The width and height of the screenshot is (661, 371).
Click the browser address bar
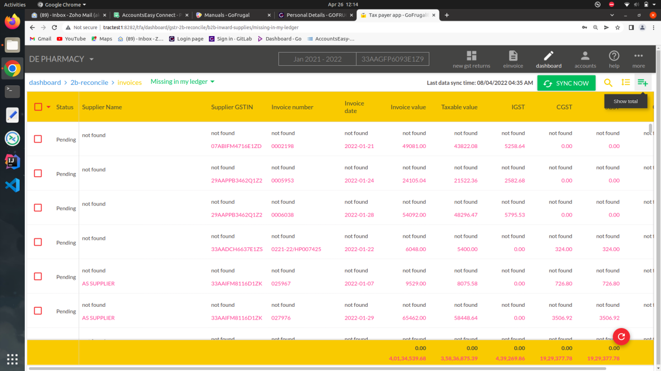coord(319,28)
